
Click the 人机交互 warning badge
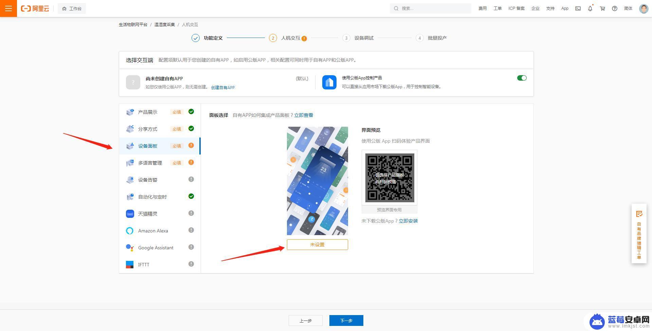[x=304, y=38]
